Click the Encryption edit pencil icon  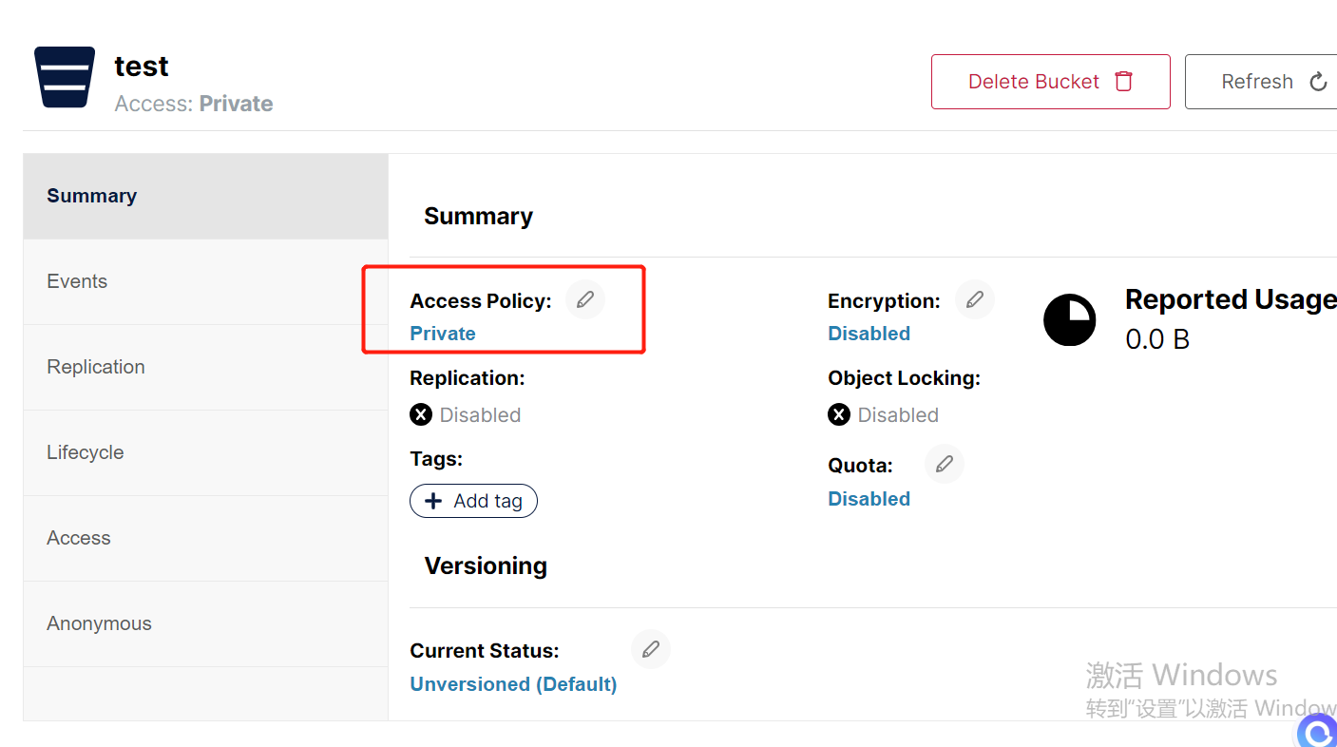coord(974,300)
